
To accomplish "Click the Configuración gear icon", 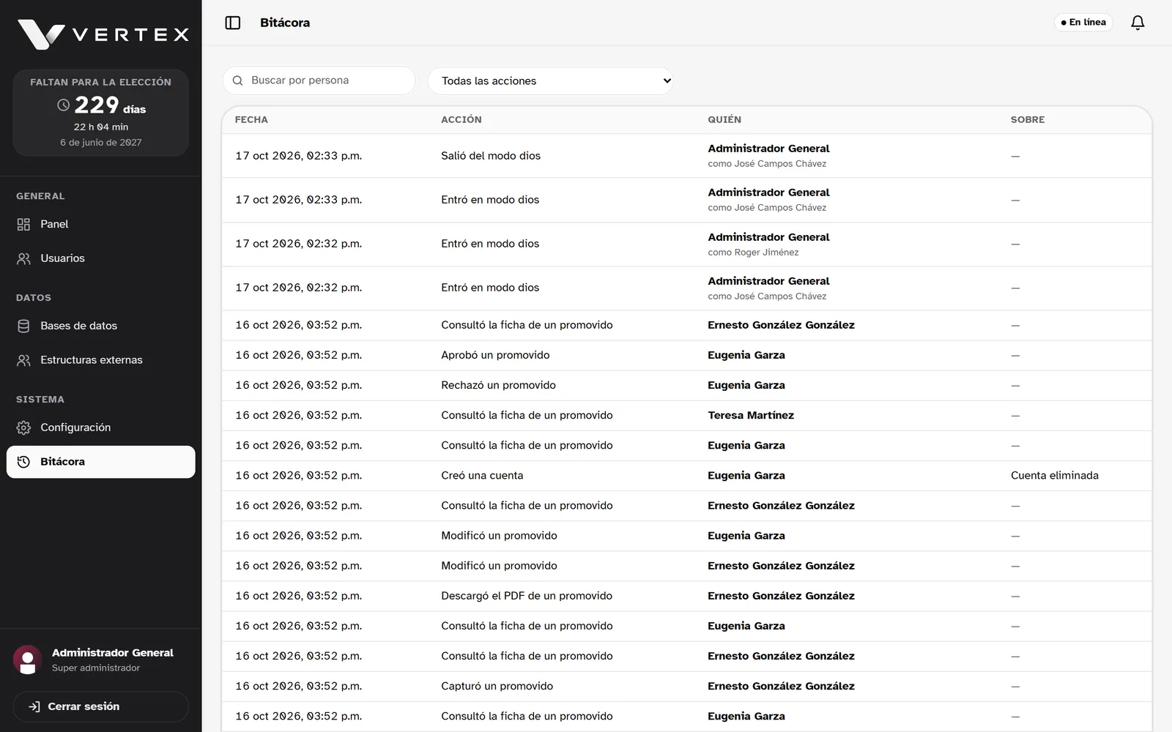I will point(23,427).
